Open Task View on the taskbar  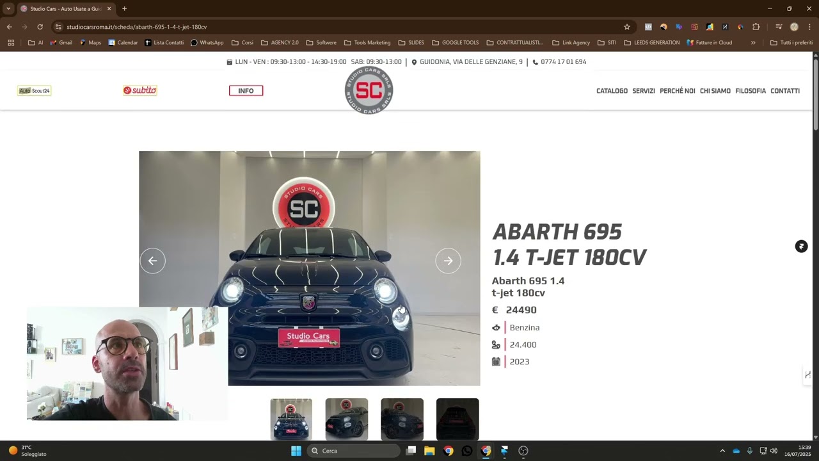click(x=411, y=451)
